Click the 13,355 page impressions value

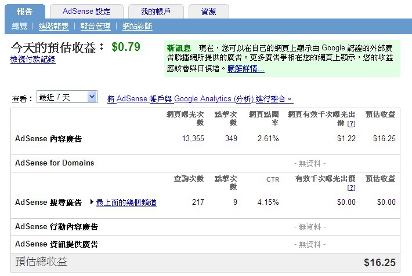(193, 138)
